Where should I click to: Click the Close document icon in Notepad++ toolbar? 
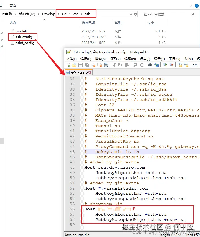point(93,65)
